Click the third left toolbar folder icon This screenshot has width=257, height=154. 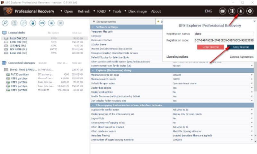(x=23, y=23)
